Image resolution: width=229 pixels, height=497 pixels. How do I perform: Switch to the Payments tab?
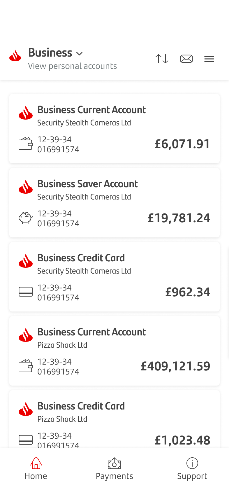pyautogui.click(x=115, y=468)
